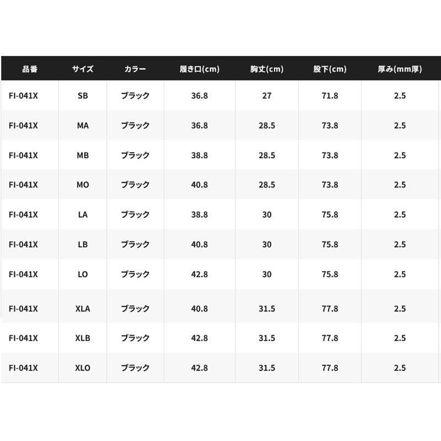Click the 胸丈 value 27 in SB row

coord(267,95)
